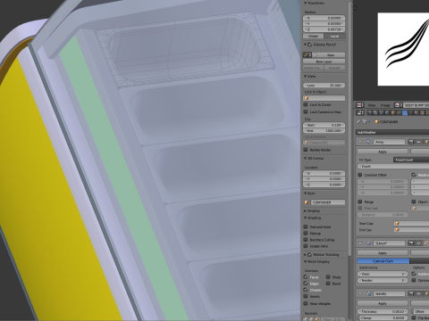429x321 pixels.
Task: Open the Constraints properties tab
Action: point(399,112)
